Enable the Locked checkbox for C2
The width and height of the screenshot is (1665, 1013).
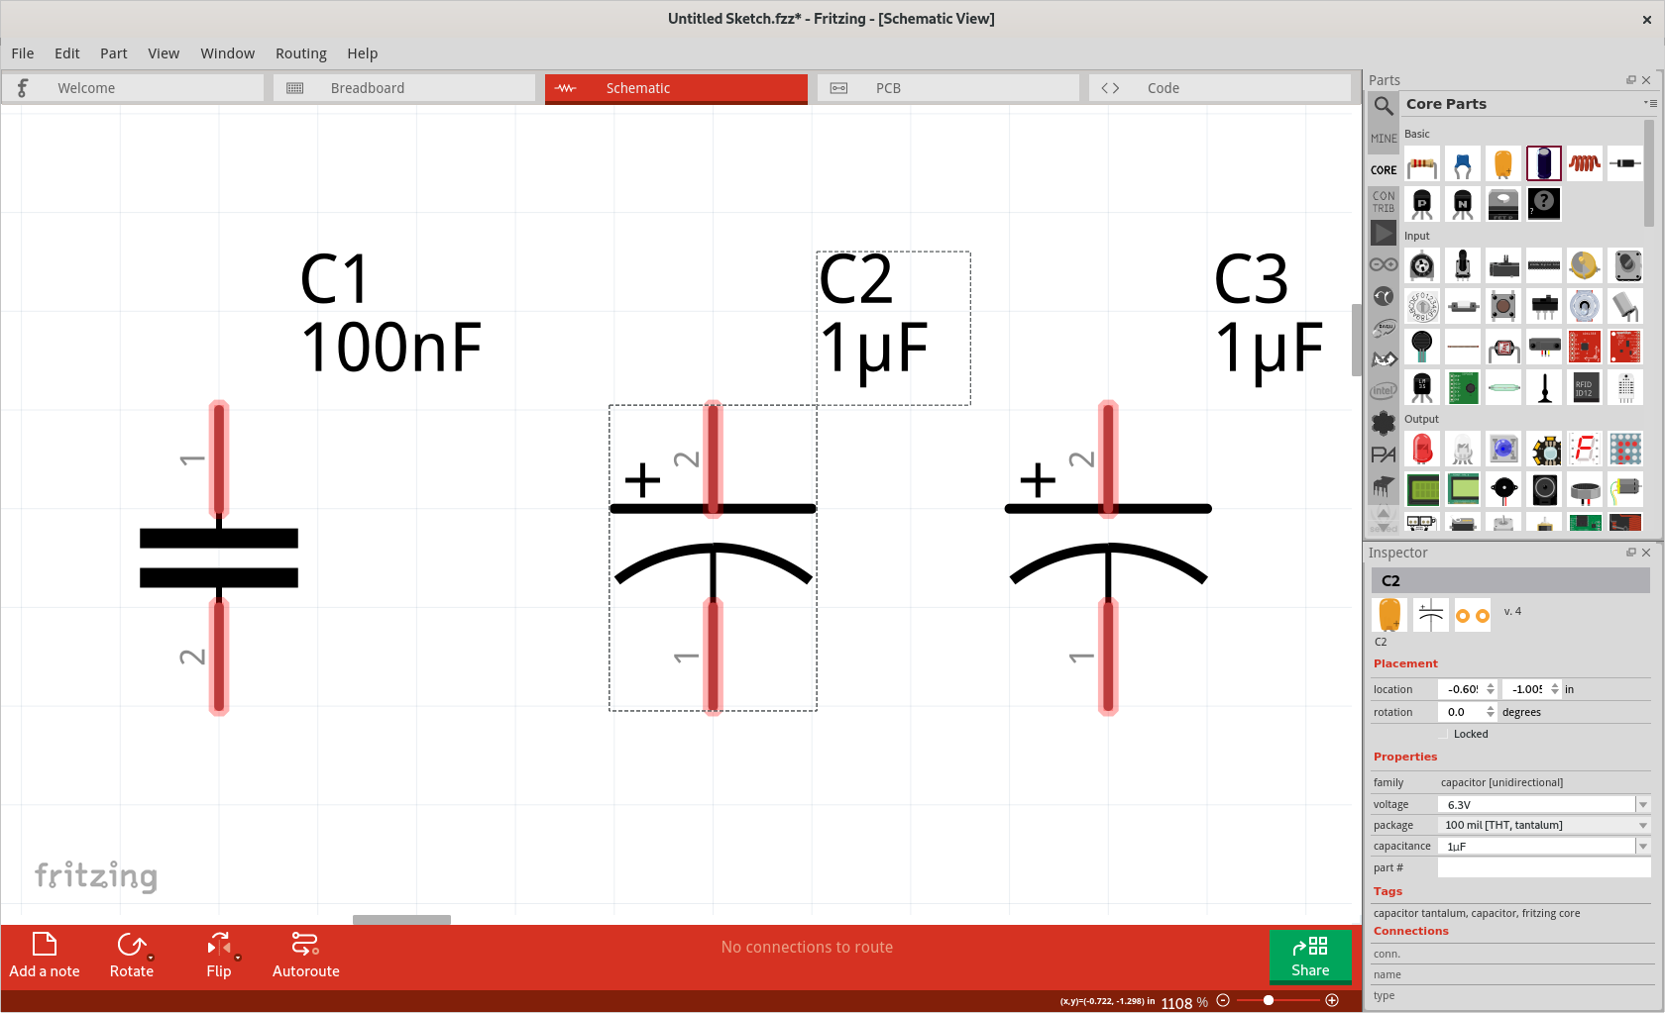(x=1444, y=734)
